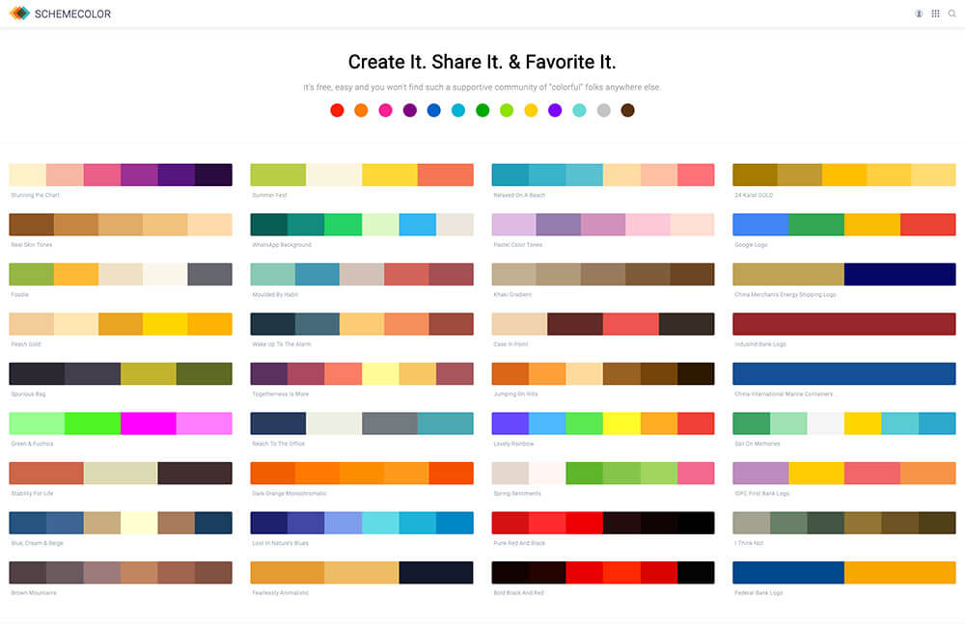Click the search magnifier icon
The image size is (965, 626).
pyautogui.click(x=952, y=14)
